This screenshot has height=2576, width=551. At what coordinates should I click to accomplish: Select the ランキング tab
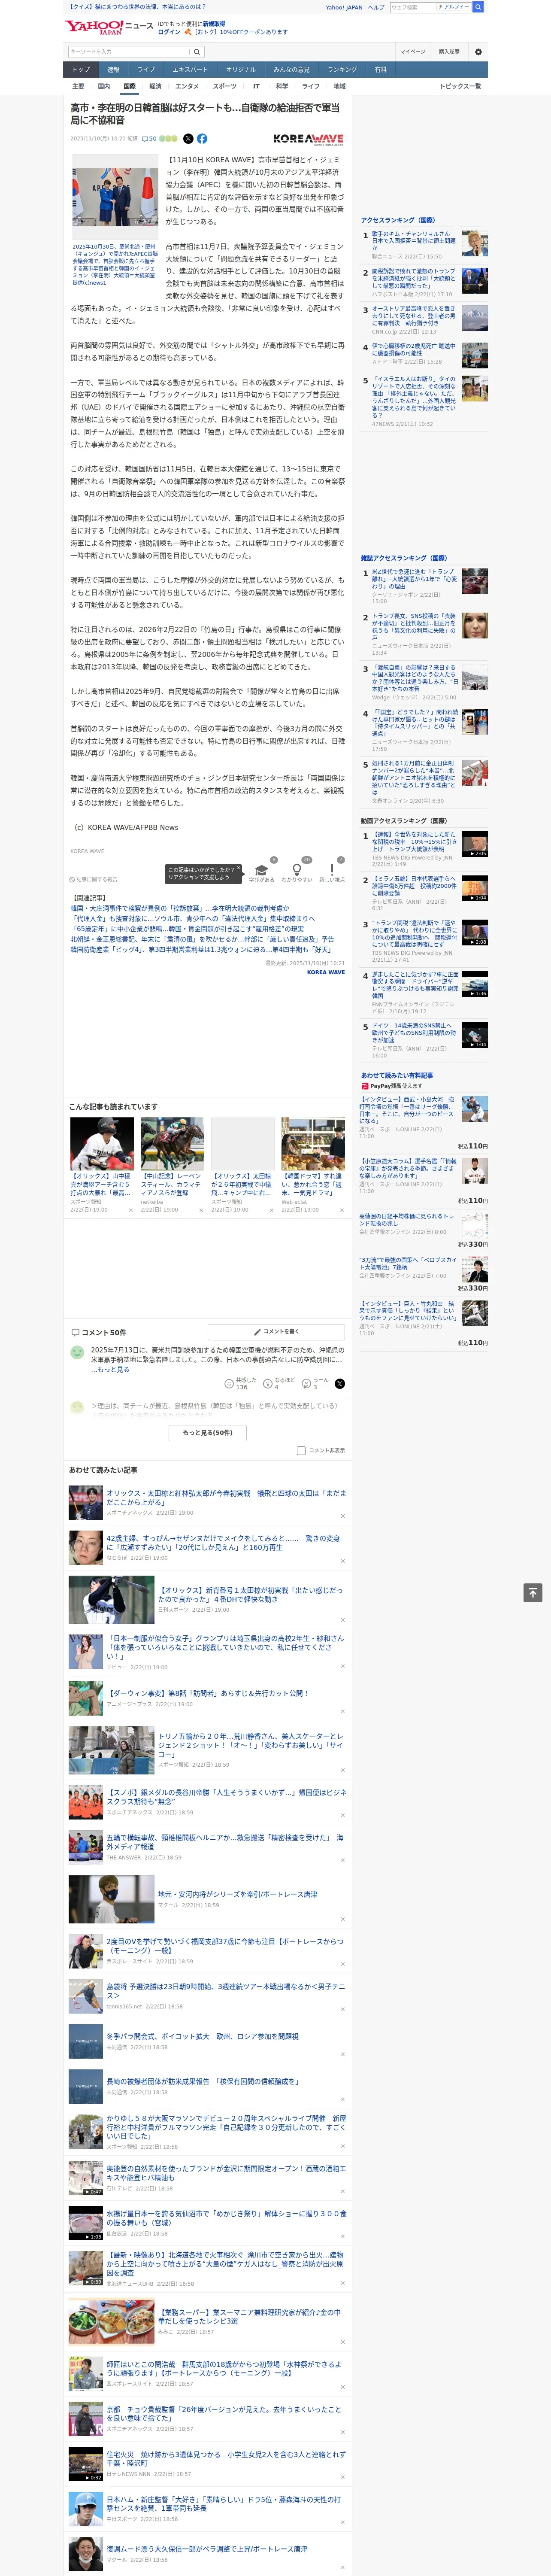343,69
